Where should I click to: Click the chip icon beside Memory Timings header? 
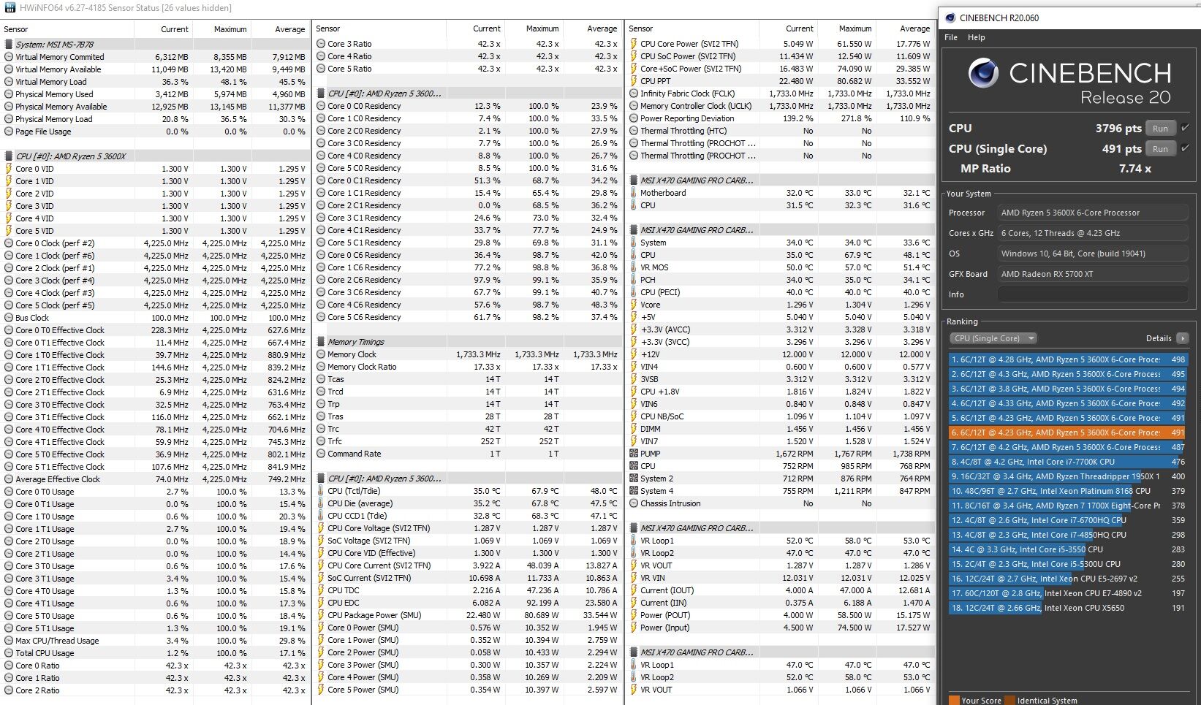[321, 342]
